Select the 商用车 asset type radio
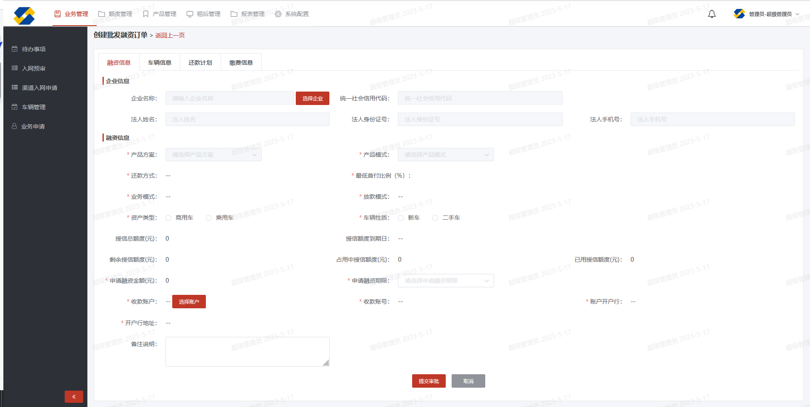This screenshot has width=810, height=407. tap(168, 218)
